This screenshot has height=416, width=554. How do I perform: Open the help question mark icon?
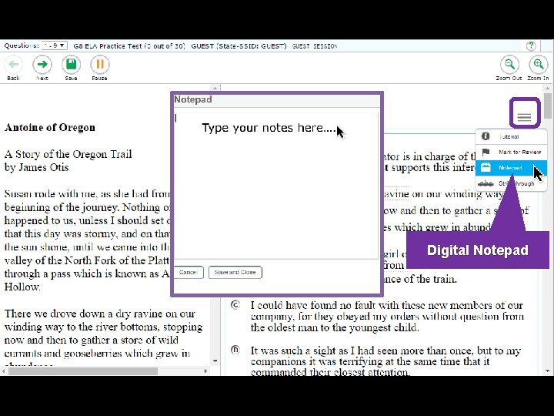tap(531, 45)
